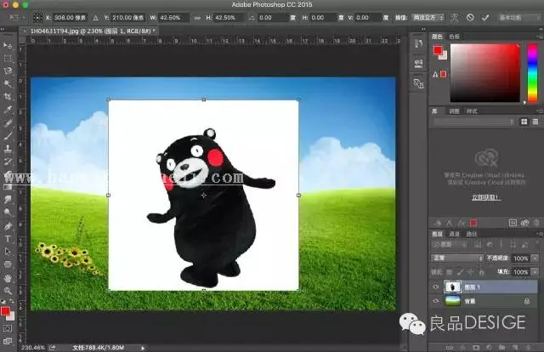The height and width of the screenshot is (352, 544).
Task: Select the History Brush tool
Action: (x=8, y=161)
